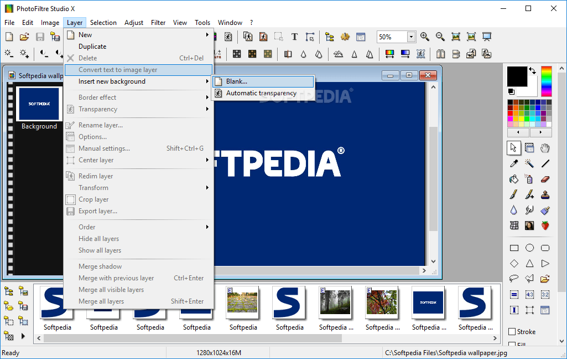Select the Smudge finger tool
The image size is (567, 359).
[x=529, y=210]
